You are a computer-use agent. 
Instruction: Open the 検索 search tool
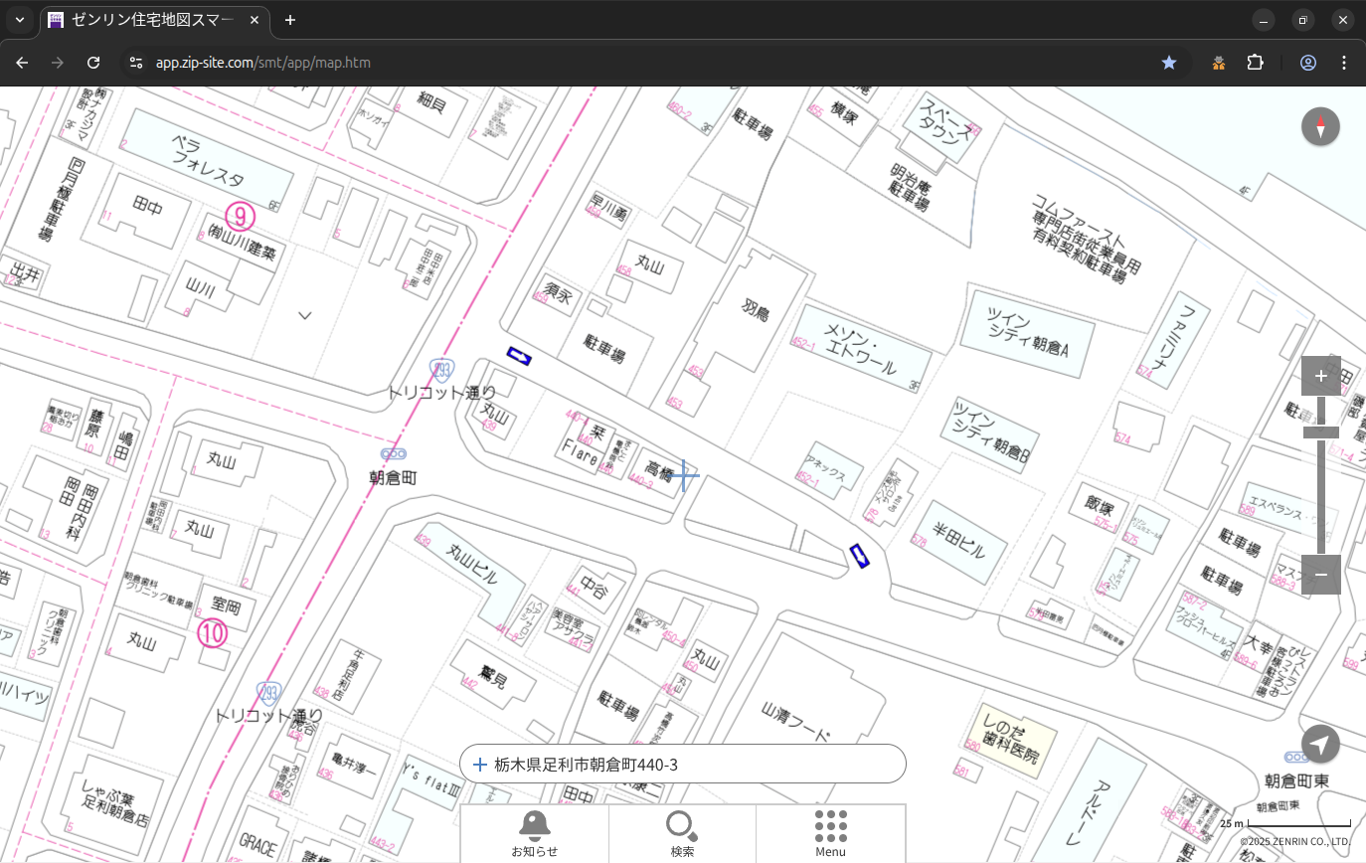tap(682, 833)
